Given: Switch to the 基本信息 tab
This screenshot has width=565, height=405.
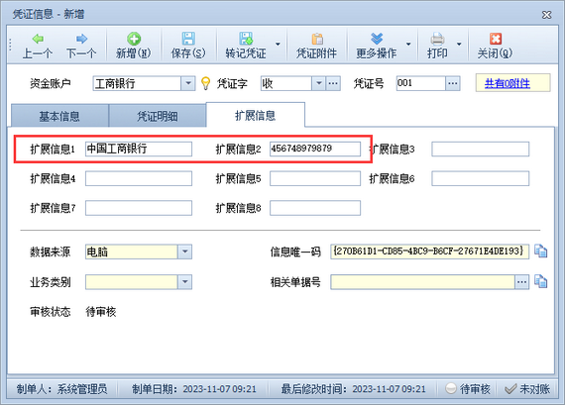Looking at the screenshot, I should click(x=59, y=116).
